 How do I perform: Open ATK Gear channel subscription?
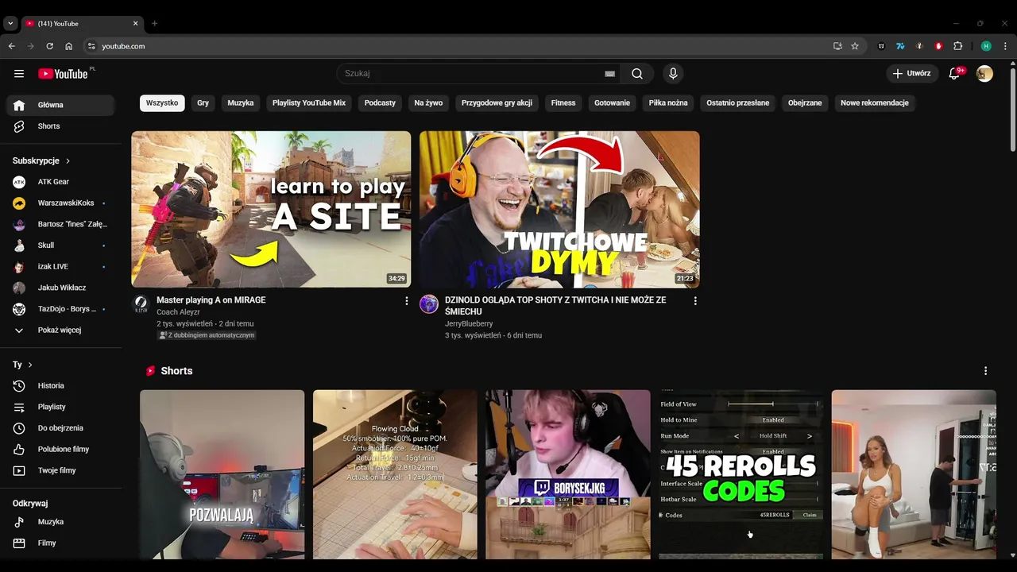tap(60, 182)
